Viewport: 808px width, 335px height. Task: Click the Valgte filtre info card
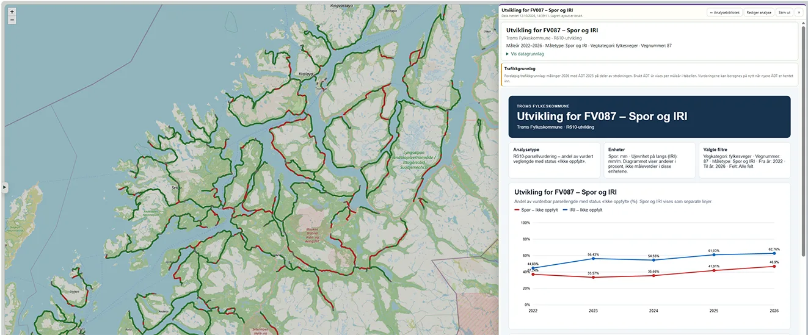point(744,160)
